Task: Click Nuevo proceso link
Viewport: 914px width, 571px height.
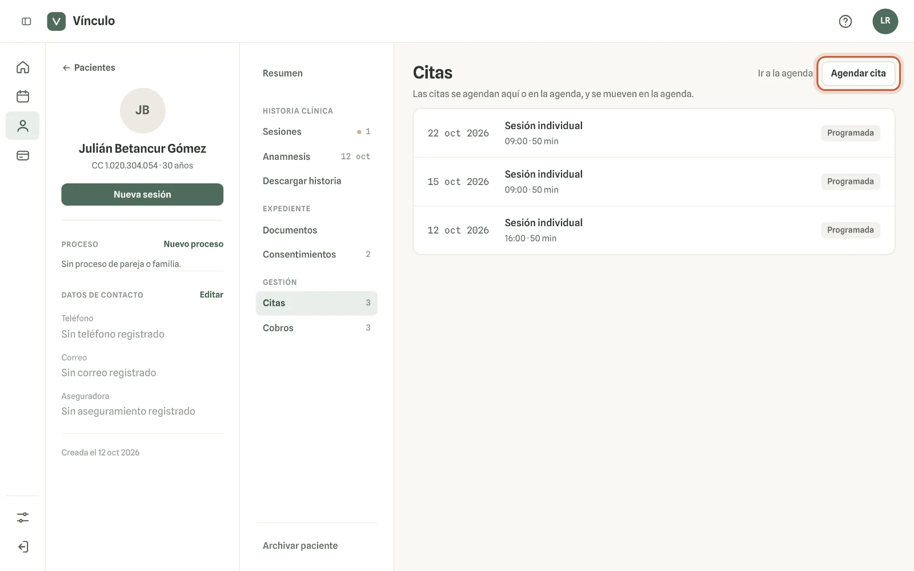Action: click(x=193, y=244)
